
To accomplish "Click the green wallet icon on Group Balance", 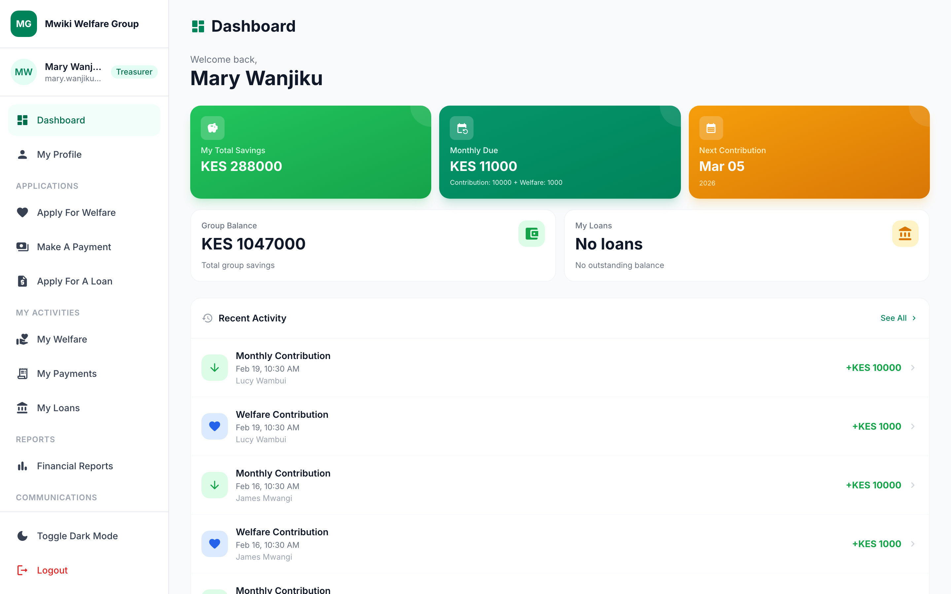I will point(531,233).
